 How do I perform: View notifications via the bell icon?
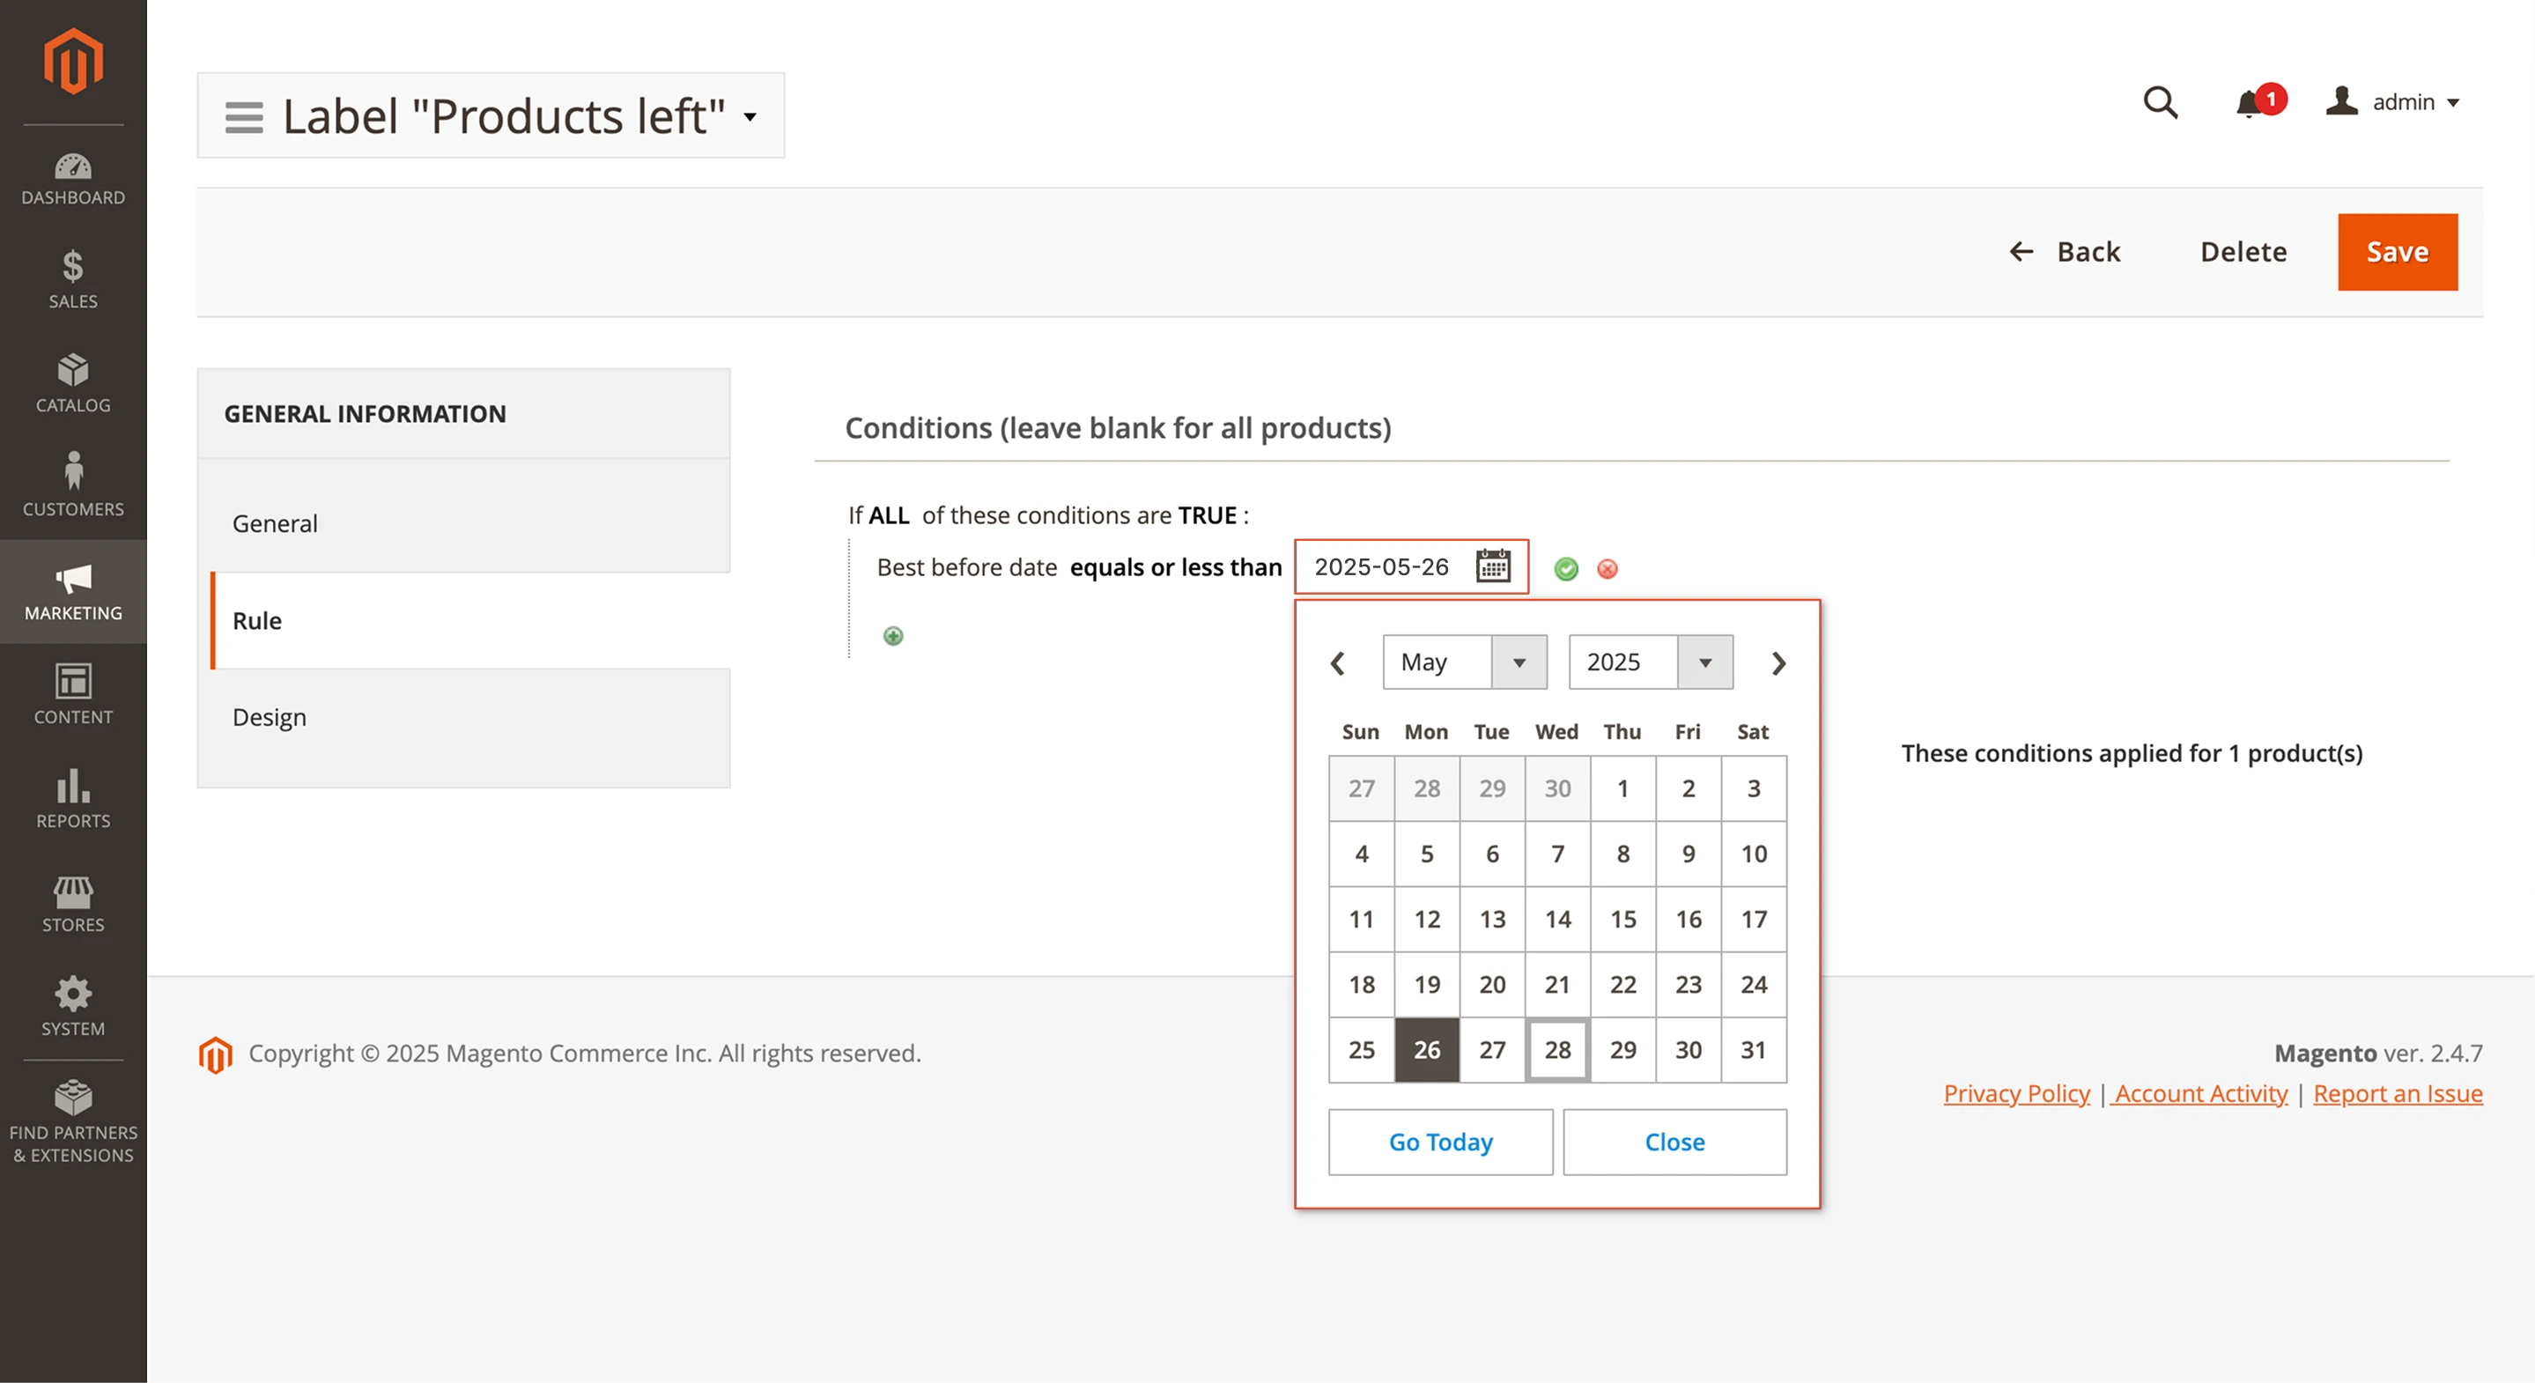(x=2249, y=103)
